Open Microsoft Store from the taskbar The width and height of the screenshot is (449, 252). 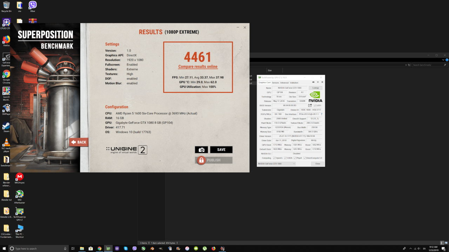tap(91, 248)
